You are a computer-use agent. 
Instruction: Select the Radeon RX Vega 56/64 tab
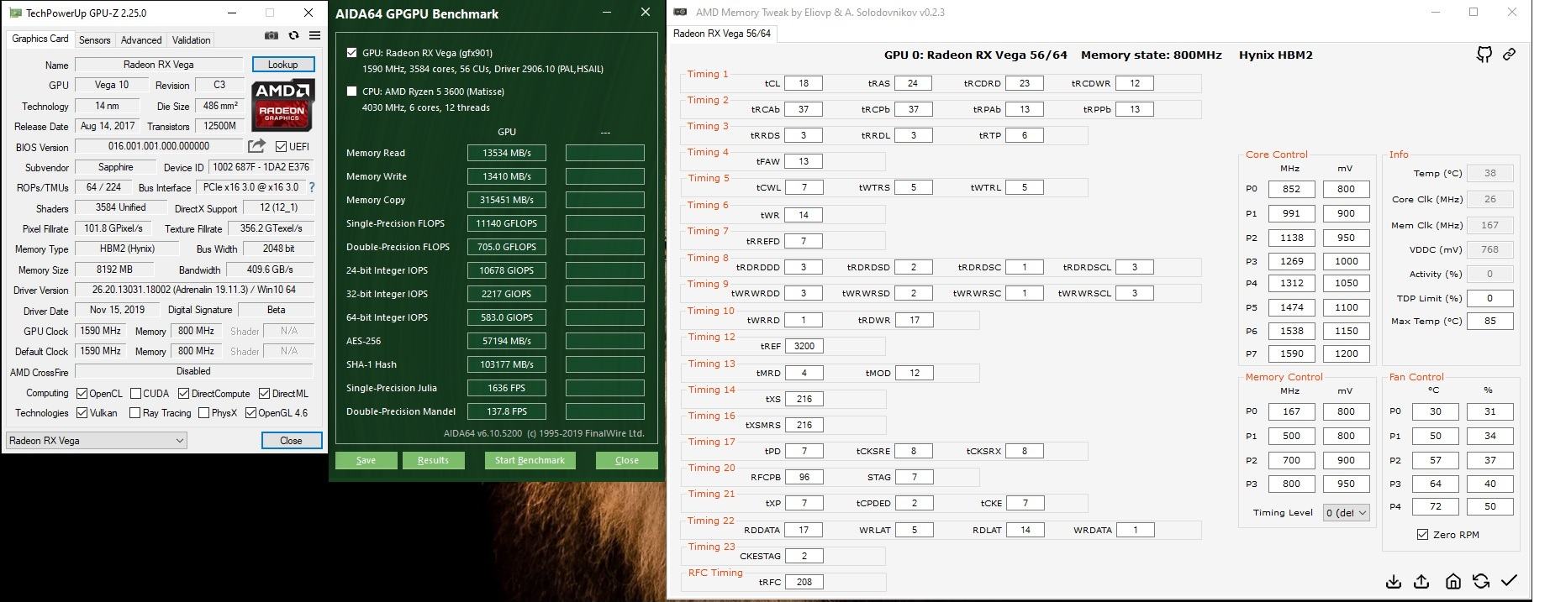tap(722, 34)
